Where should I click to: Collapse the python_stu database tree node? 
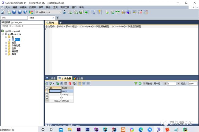coord(2,34)
